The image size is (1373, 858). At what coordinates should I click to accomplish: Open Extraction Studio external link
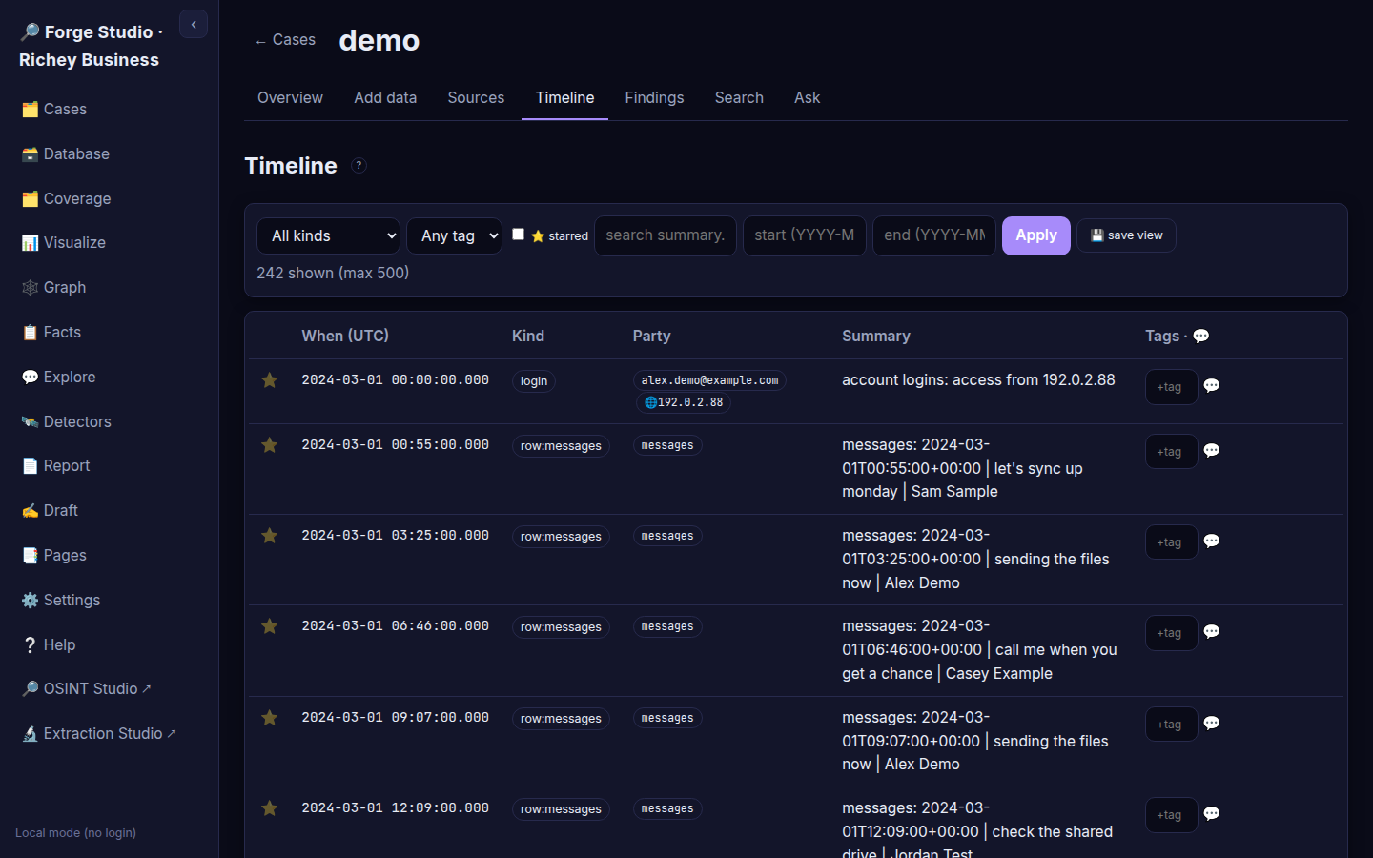[109, 733]
